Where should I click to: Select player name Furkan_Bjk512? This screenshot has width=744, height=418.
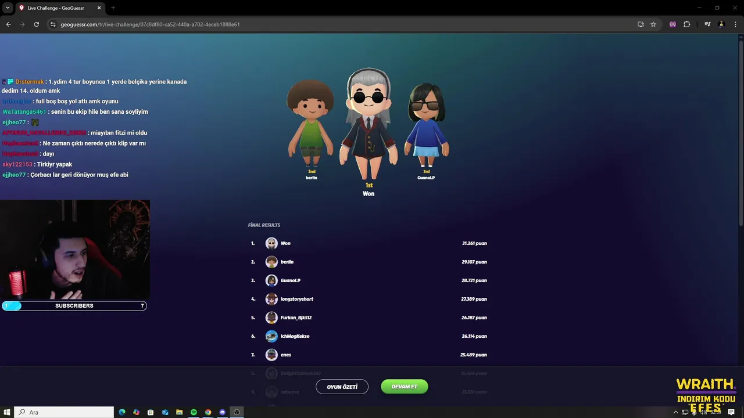pyautogui.click(x=296, y=318)
